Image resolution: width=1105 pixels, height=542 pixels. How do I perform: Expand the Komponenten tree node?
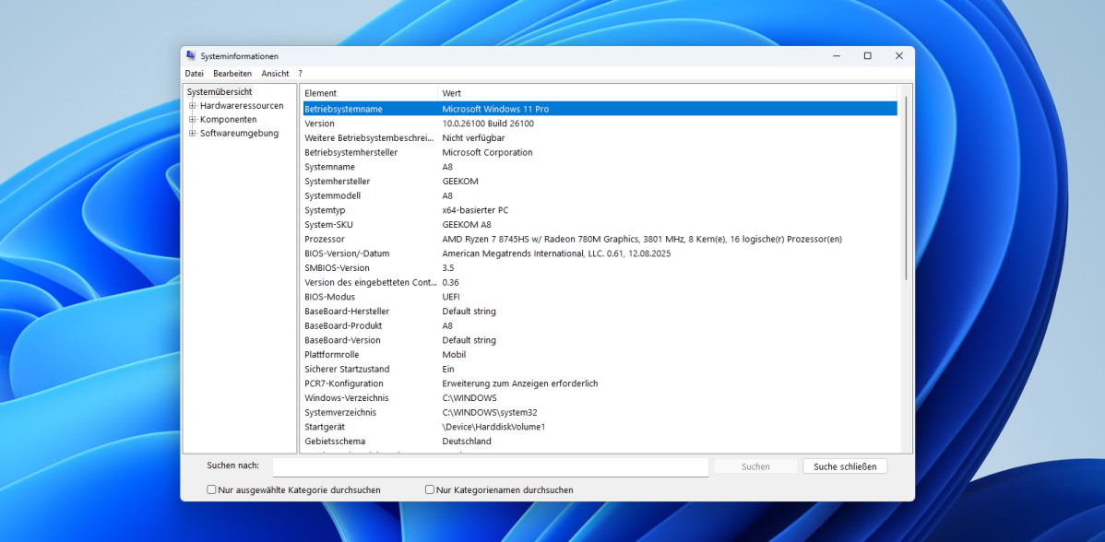tap(194, 119)
